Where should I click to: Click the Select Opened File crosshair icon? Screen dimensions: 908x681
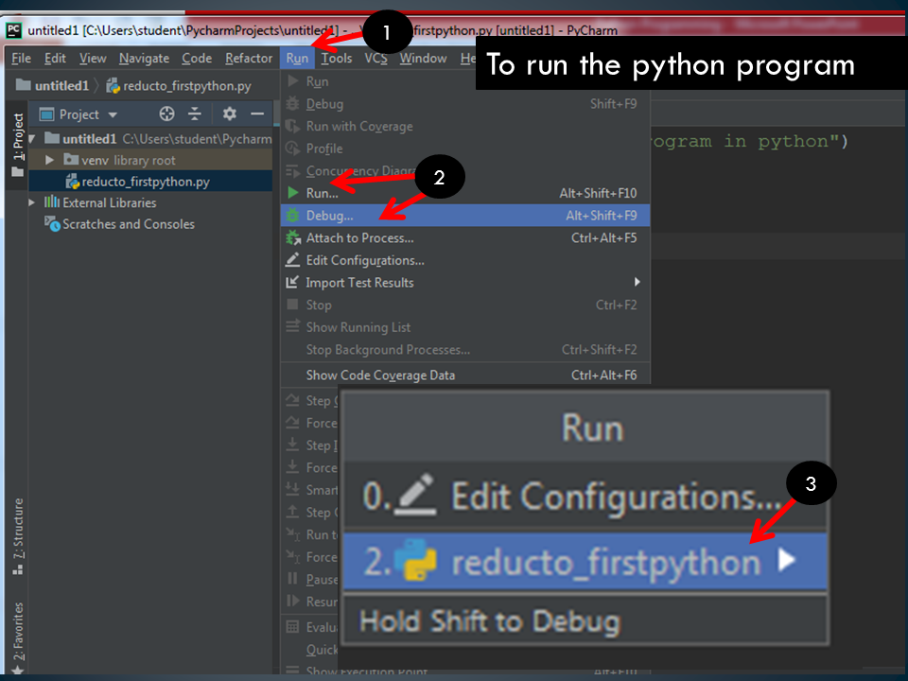point(166,113)
